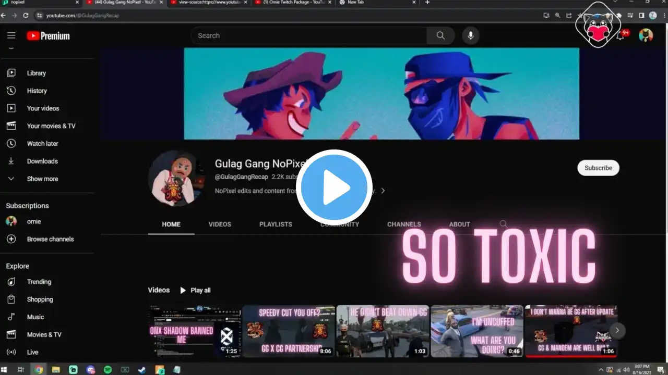Click the @GulagGangRecap channel handle
The height and width of the screenshot is (375, 668).
(241, 177)
